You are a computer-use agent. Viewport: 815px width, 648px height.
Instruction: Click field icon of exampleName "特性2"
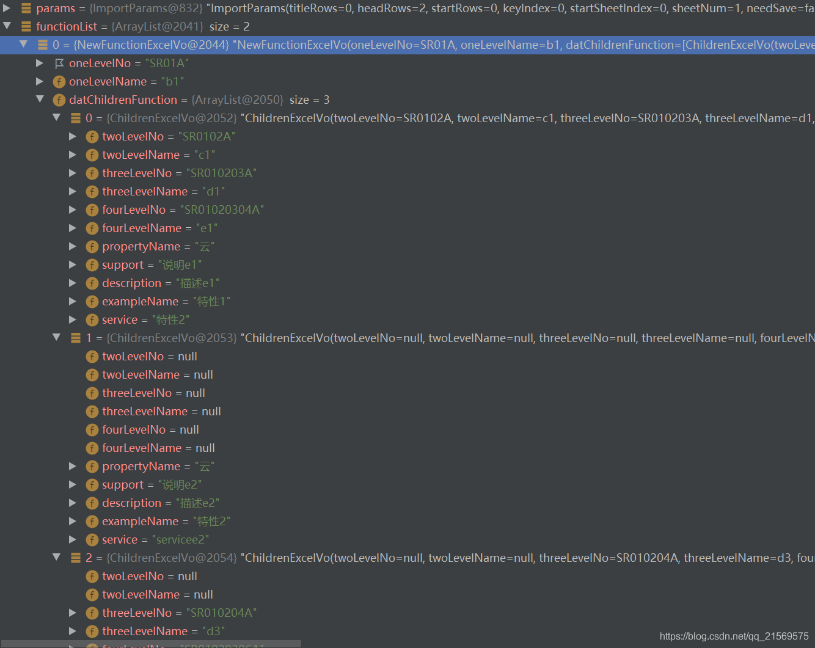pos(92,522)
